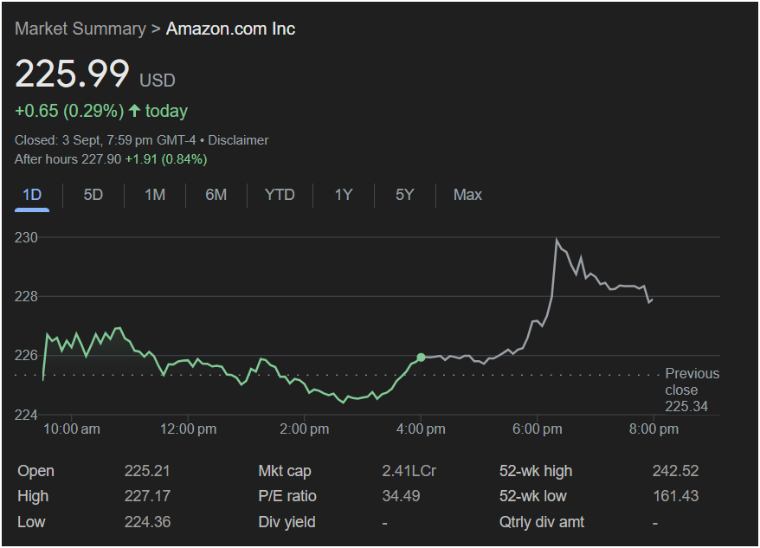Select the 1D time range tab
The height and width of the screenshot is (548, 760).
[x=32, y=195]
